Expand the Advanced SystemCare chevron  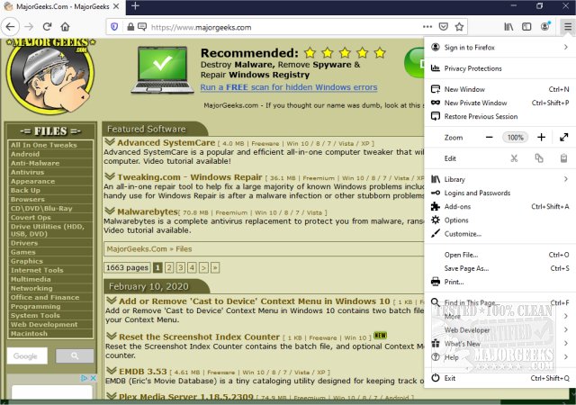click(x=110, y=142)
